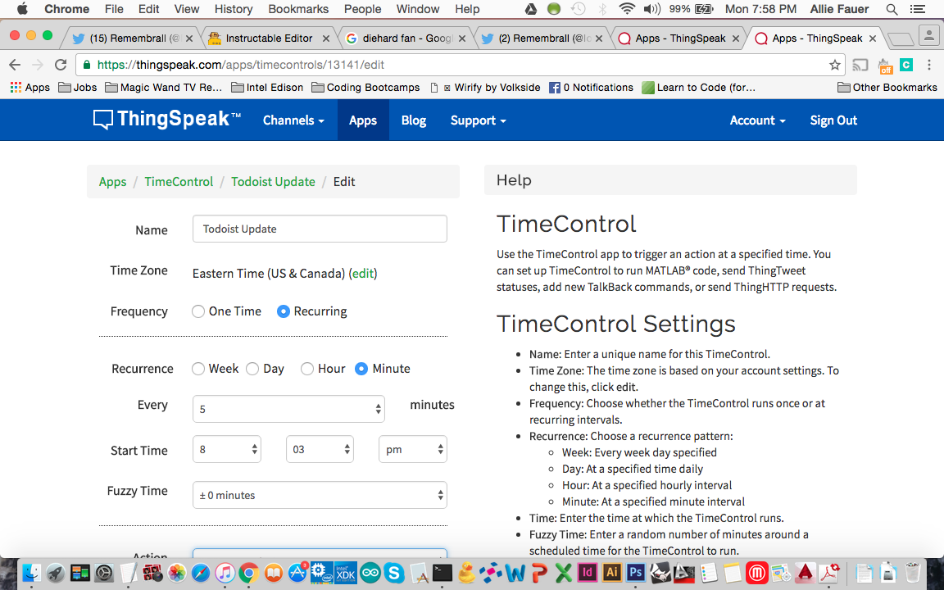Image resolution: width=944 pixels, height=590 pixels.
Task: Open the Fuzzy Time dropdown
Action: [320, 495]
